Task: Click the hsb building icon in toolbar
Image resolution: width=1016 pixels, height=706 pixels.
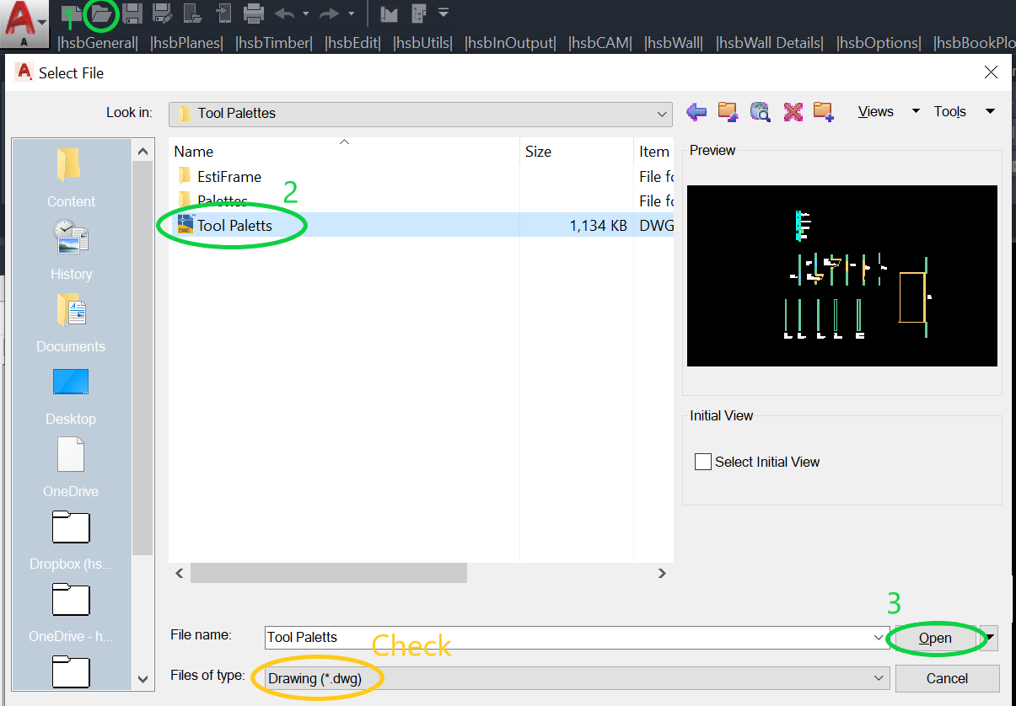Action: tap(419, 13)
